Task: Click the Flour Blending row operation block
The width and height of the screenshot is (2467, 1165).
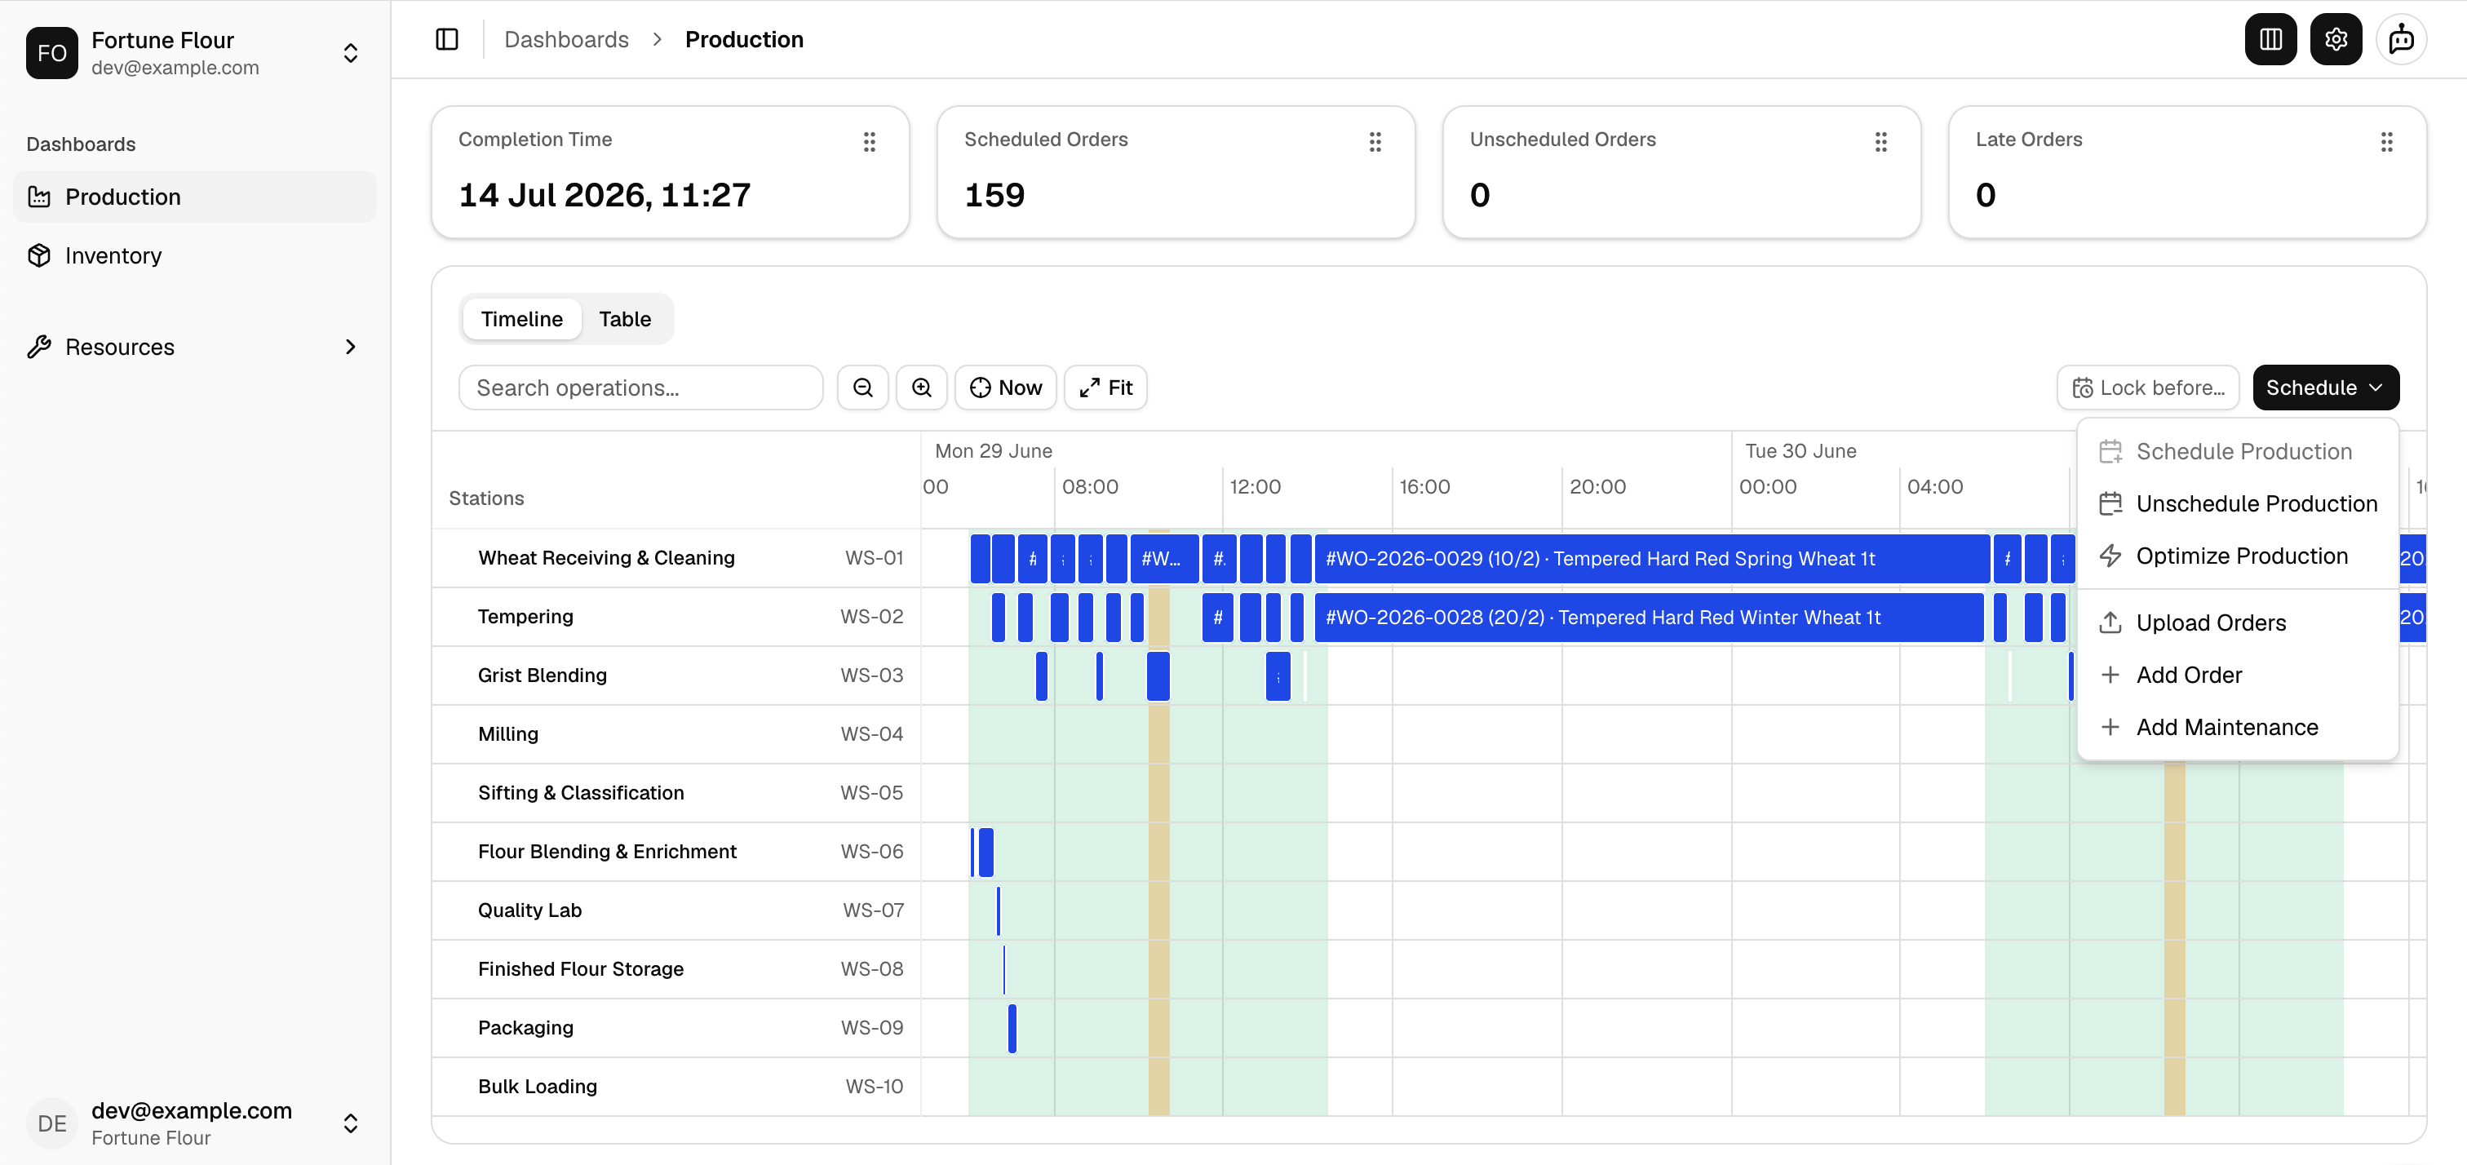Action: (x=985, y=852)
